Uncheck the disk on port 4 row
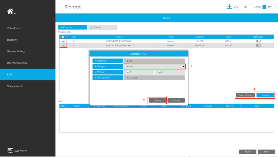The width and height of the screenshot is (278, 157). 63,45
